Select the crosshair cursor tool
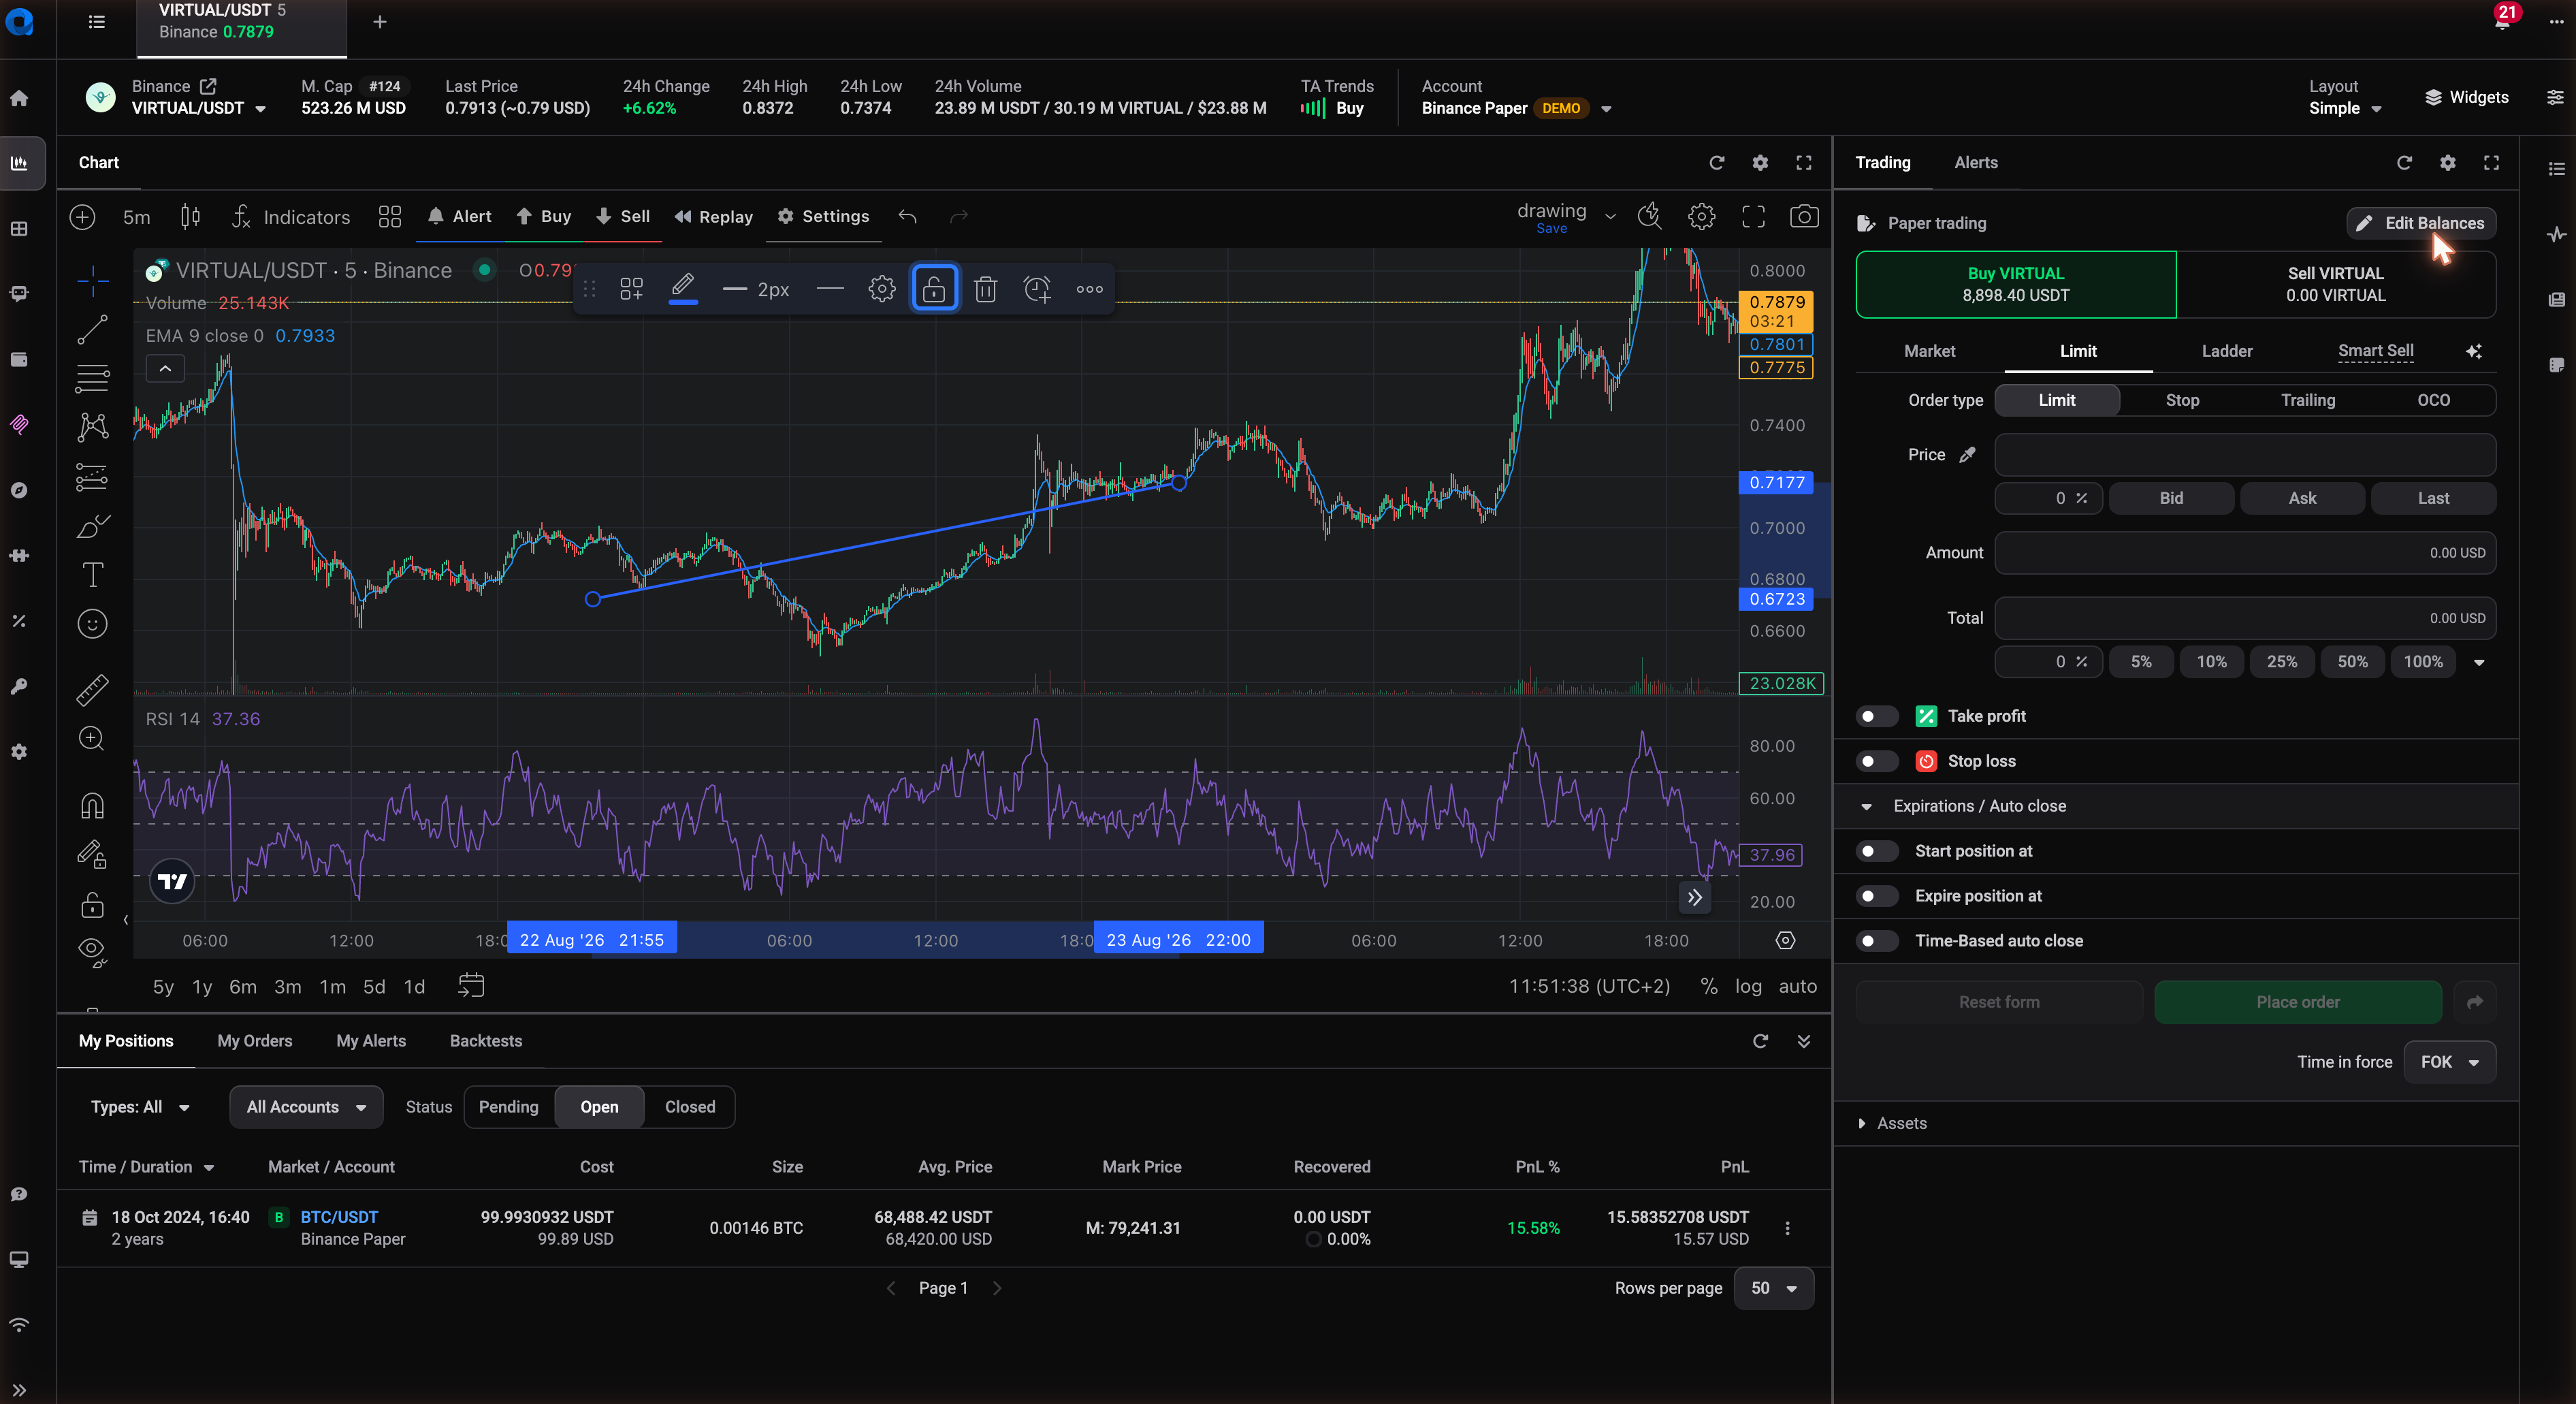This screenshot has width=2576, height=1404. [92, 281]
